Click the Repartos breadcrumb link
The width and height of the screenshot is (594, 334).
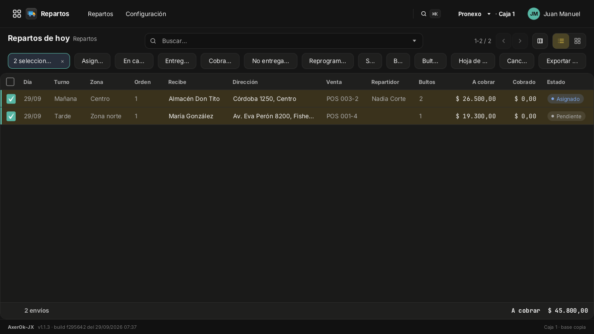coord(85,39)
